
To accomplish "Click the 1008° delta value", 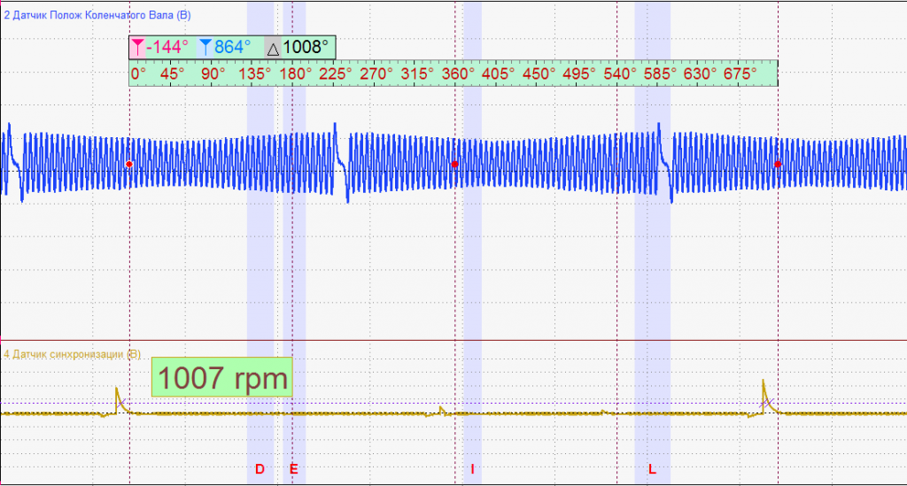I will 306,47.
